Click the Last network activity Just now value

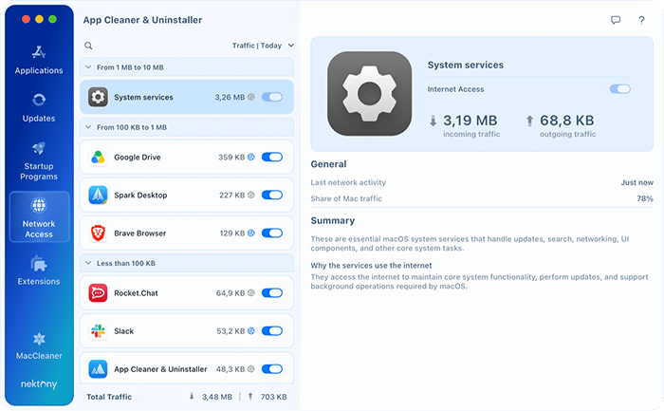point(636,182)
